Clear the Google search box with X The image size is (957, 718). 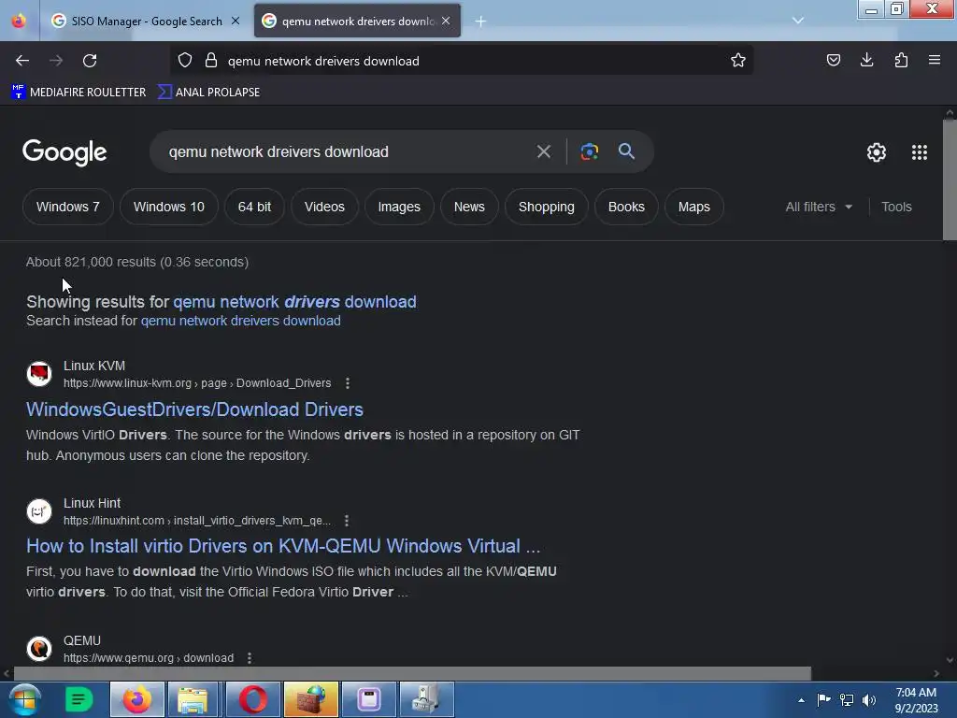pos(543,151)
